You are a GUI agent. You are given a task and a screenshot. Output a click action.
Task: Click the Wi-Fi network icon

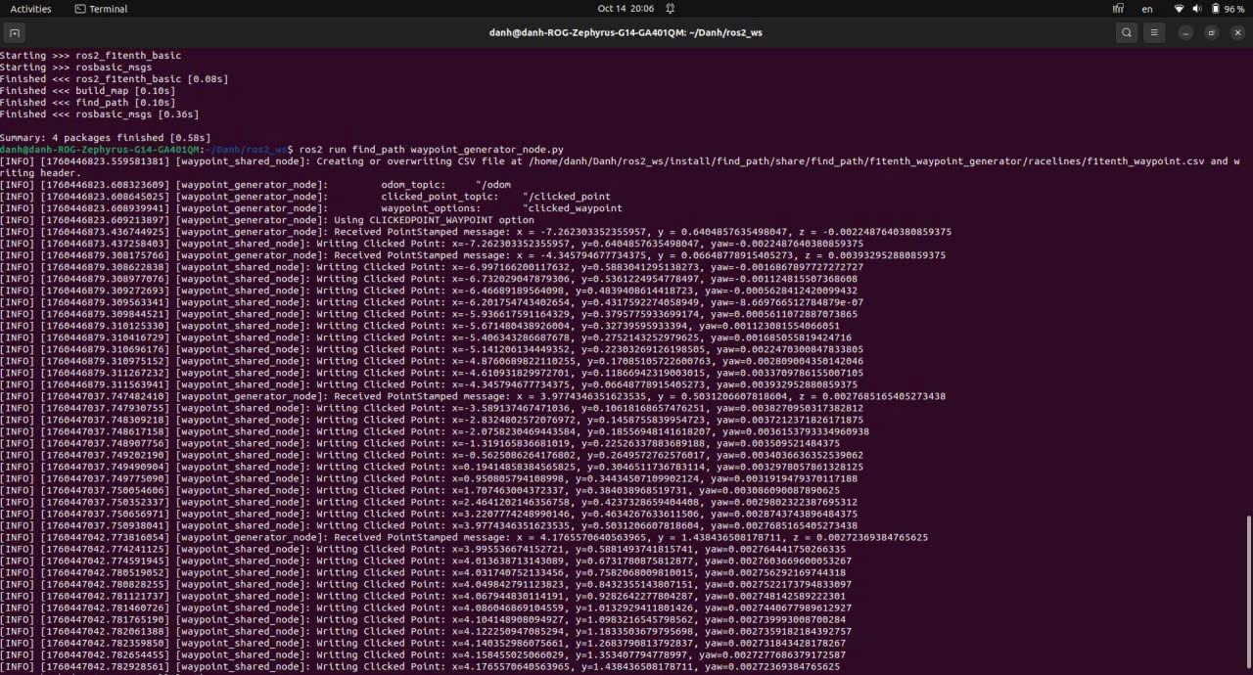coord(1179,9)
